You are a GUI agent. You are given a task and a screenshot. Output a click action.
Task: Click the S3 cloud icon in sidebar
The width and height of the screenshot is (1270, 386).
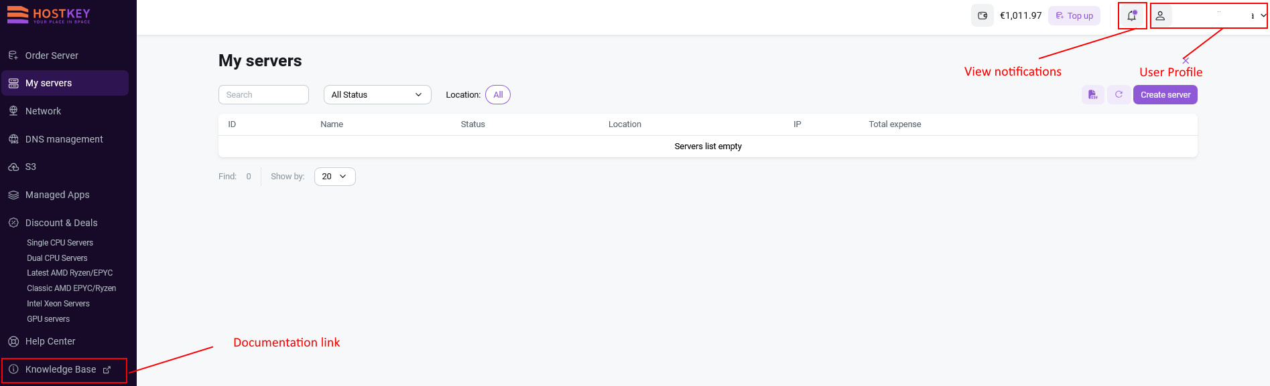13,167
